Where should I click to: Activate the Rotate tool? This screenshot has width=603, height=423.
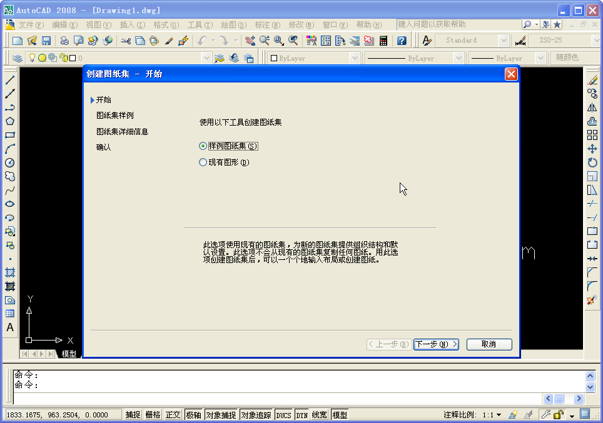tap(592, 162)
